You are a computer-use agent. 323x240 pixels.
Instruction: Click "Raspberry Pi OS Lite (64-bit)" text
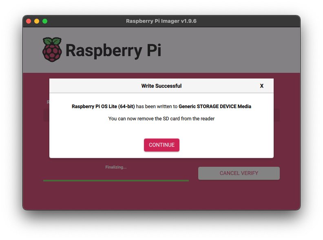tap(103, 107)
